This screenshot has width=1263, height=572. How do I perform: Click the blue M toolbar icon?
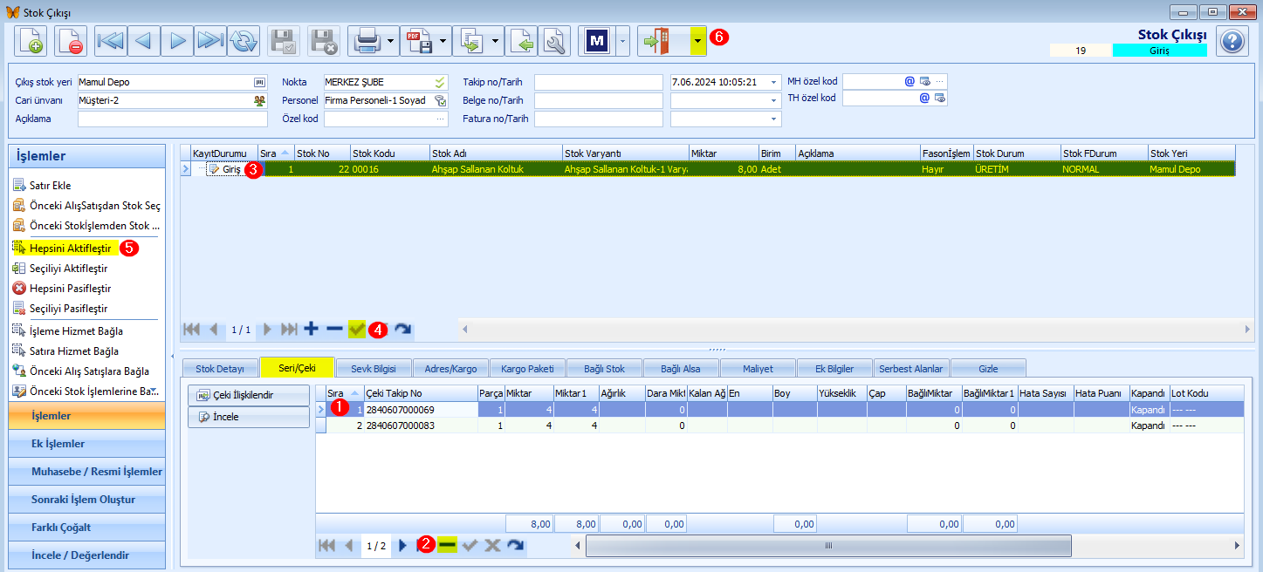(x=597, y=41)
